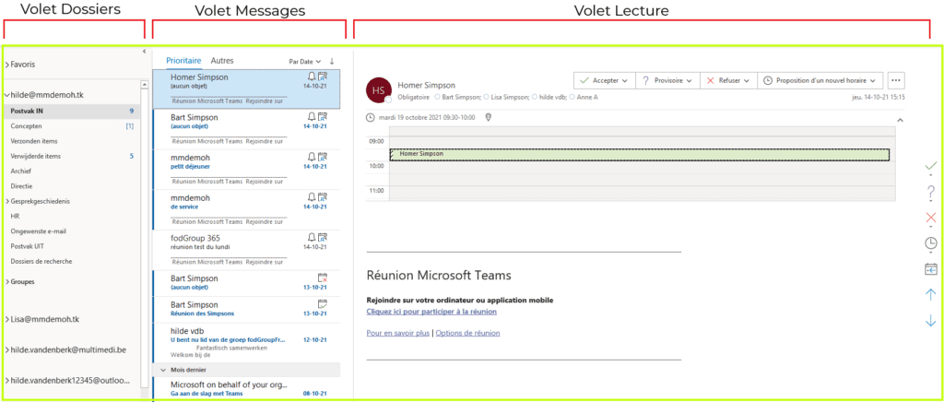Open the calendar icon in right sidebar
Screen dimensions: 944x402
coord(930,269)
